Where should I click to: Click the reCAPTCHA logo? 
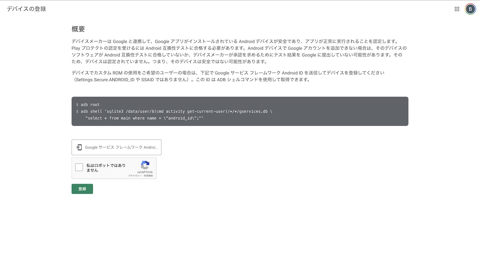(145, 165)
